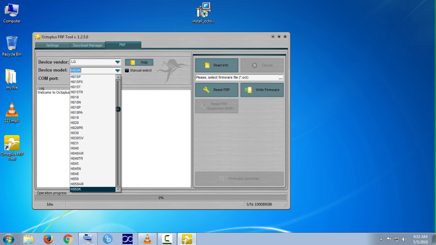Image resolution: width=436 pixels, height=245 pixels.
Task: Choose H815P from the model list
Action: click(x=93, y=77)
